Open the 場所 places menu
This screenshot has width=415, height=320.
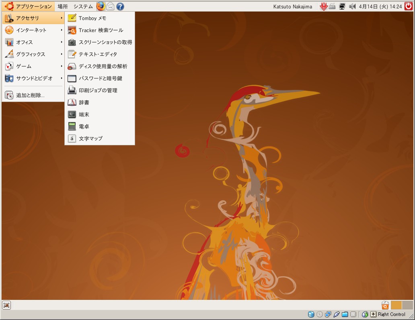pos(63,6)
